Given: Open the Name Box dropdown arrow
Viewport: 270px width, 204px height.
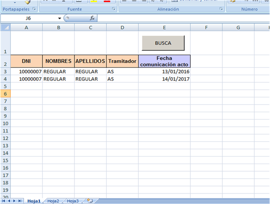Looking at the screenshot, I should click(59, 18).
